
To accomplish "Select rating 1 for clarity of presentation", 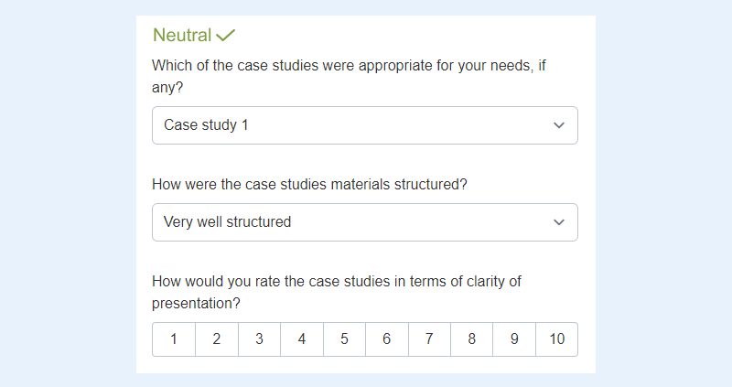I will (x=174, y=339).
